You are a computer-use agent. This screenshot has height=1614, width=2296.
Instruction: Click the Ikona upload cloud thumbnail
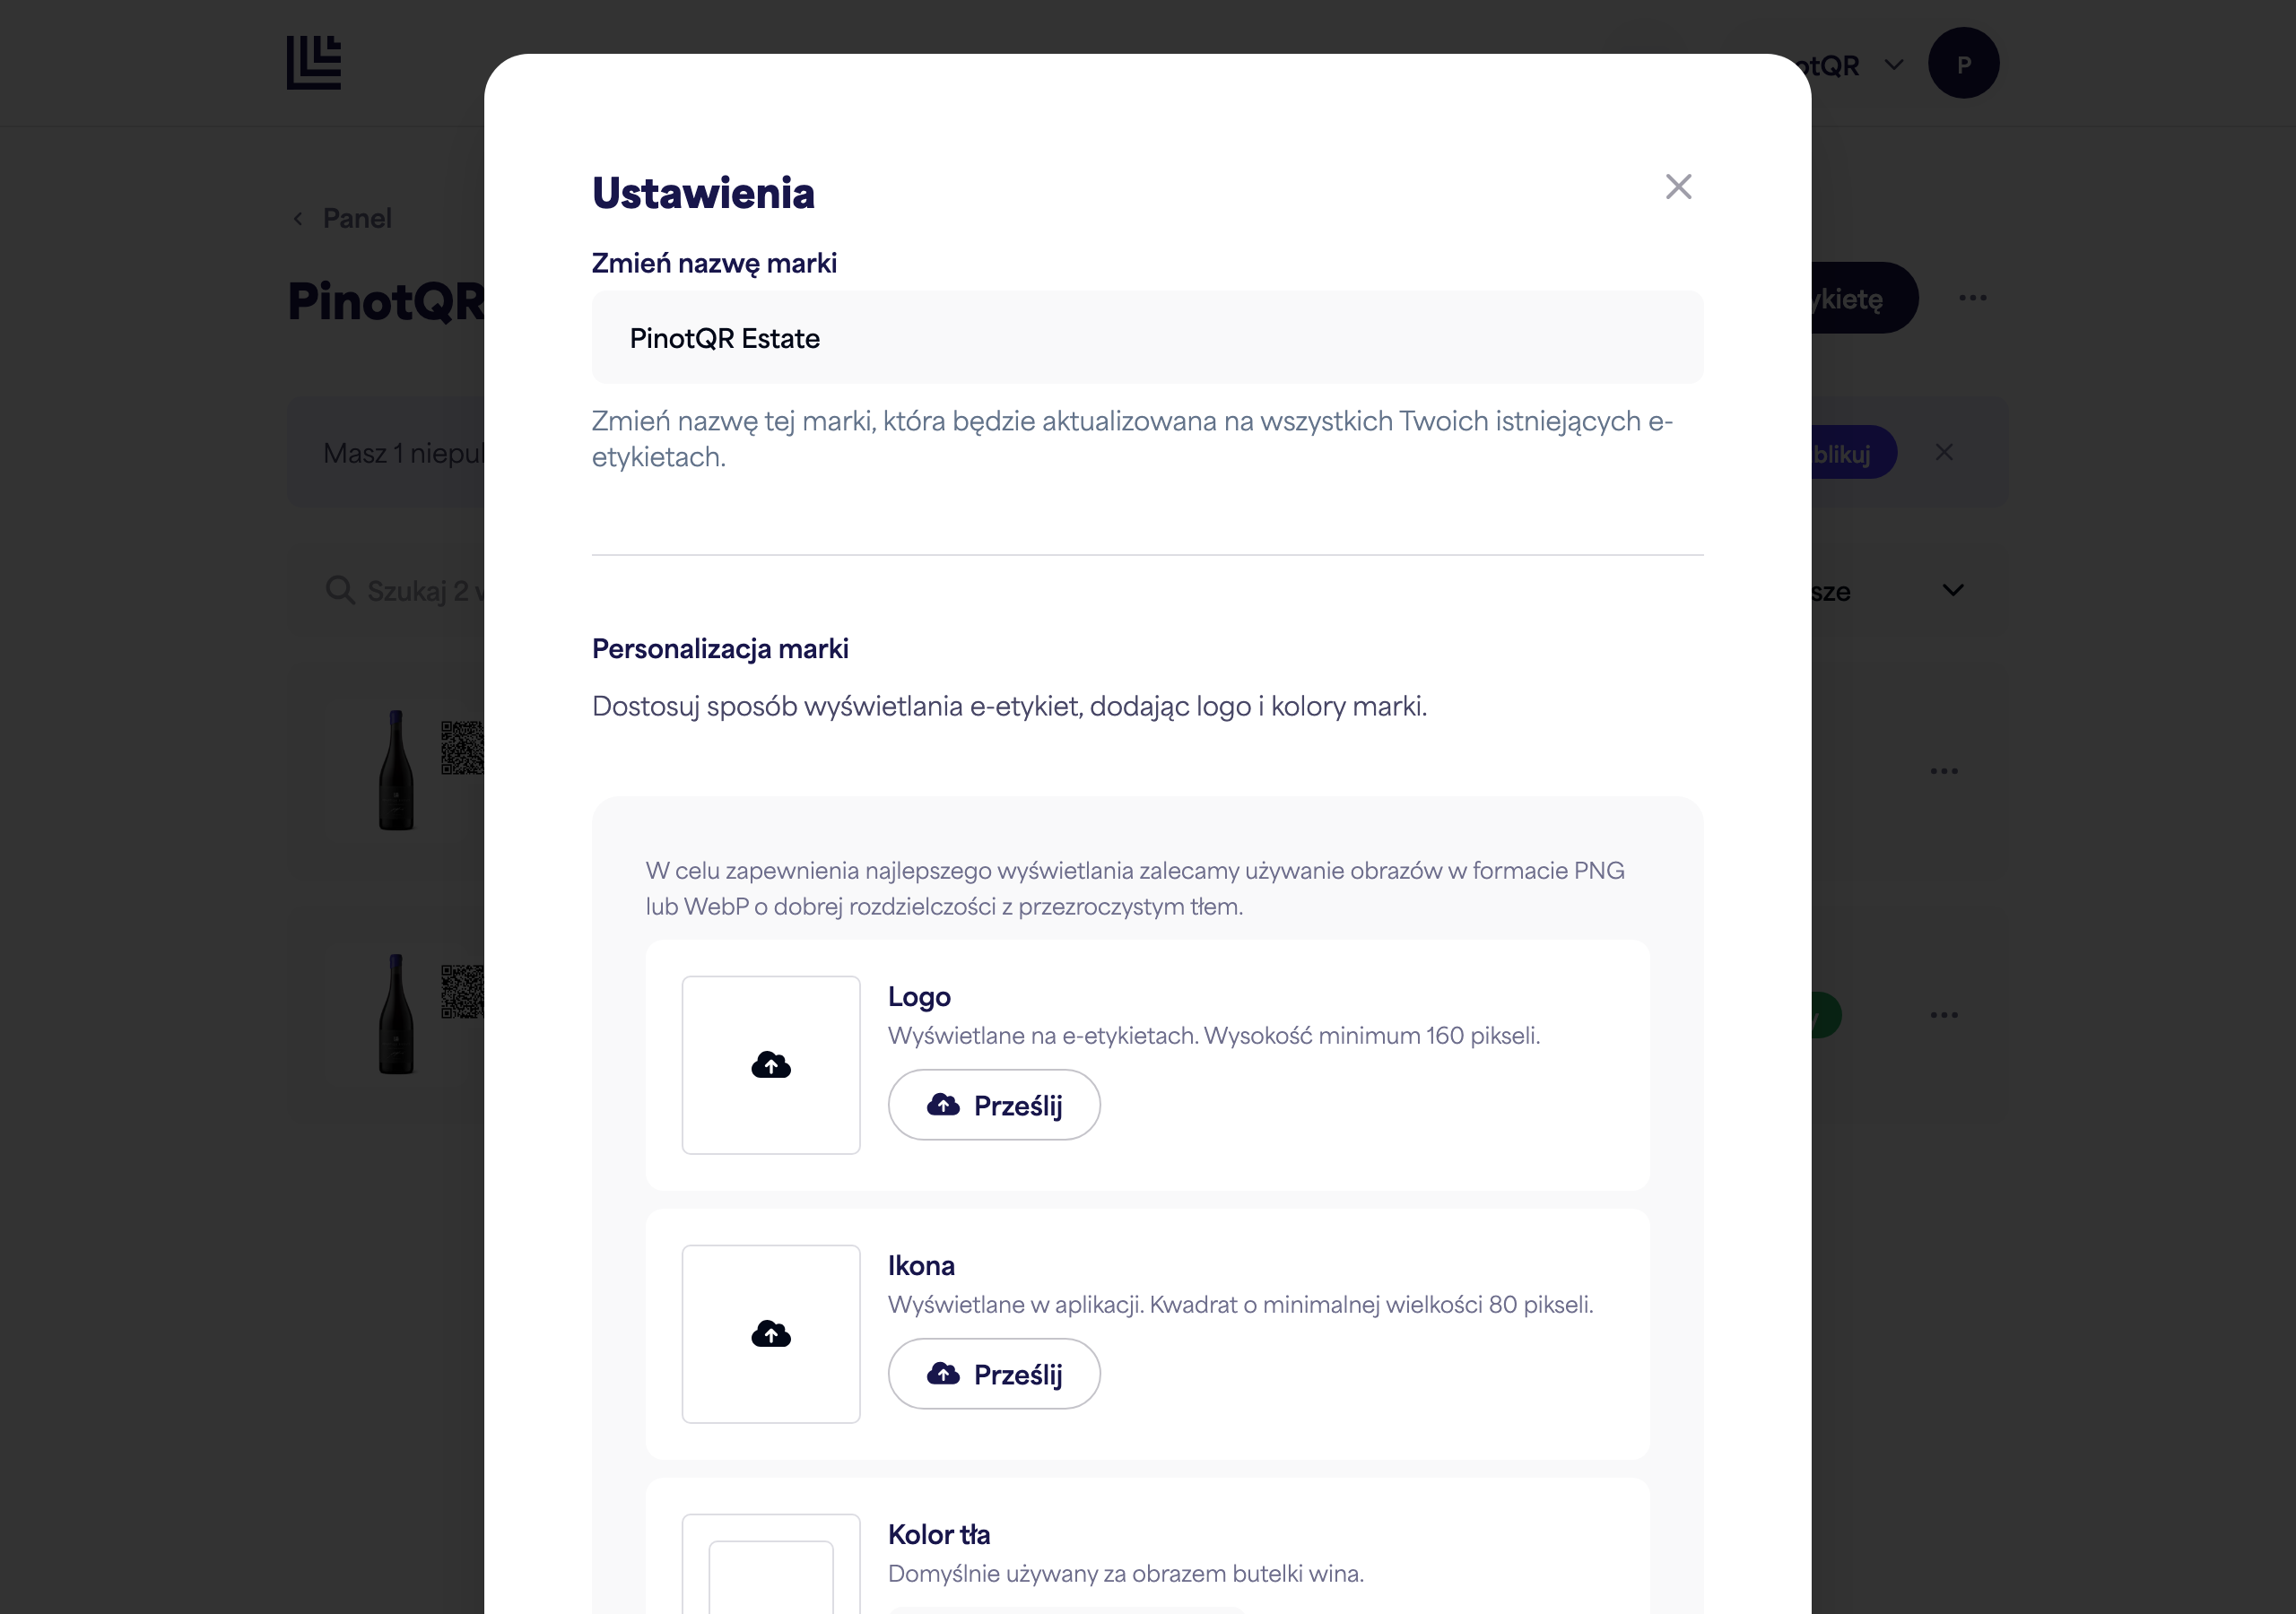[x=771, y=1334]
